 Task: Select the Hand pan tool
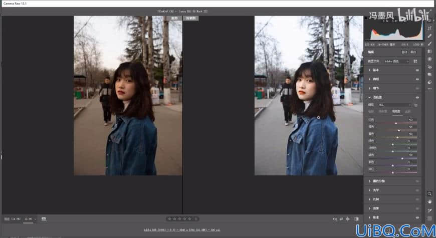(429, 201)
